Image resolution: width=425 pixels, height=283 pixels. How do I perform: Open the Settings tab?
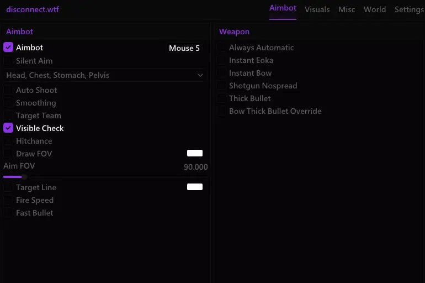(409, 9)
